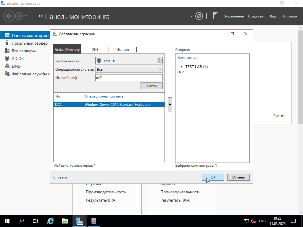Viewport: 303px width, 227px height.
Task: Collapse the TEST.LAB (1) group
Action: (x=181, y=67)
